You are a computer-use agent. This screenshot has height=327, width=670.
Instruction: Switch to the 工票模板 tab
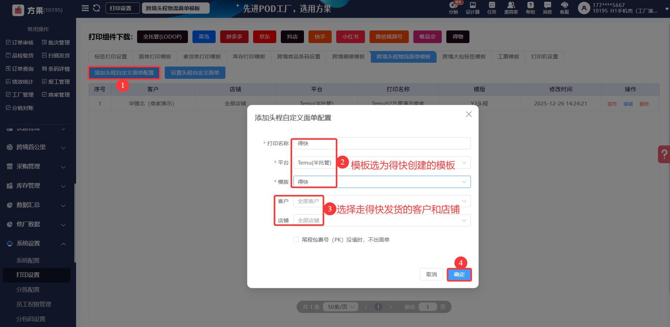[508, 57]
